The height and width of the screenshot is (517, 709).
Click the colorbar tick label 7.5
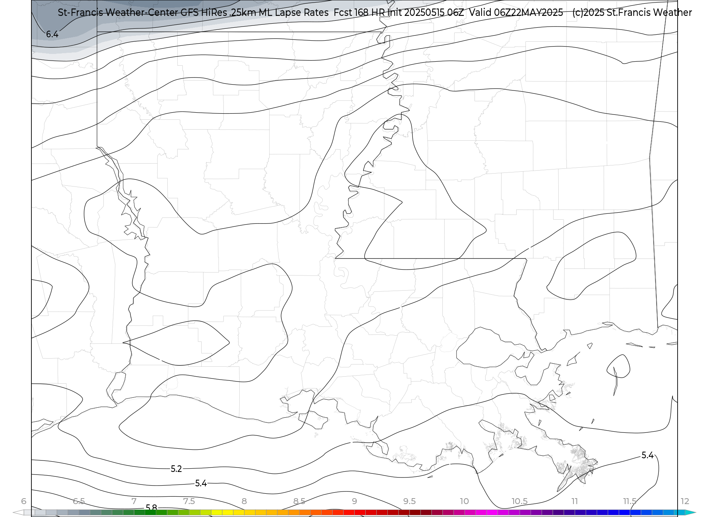(189, 501)
